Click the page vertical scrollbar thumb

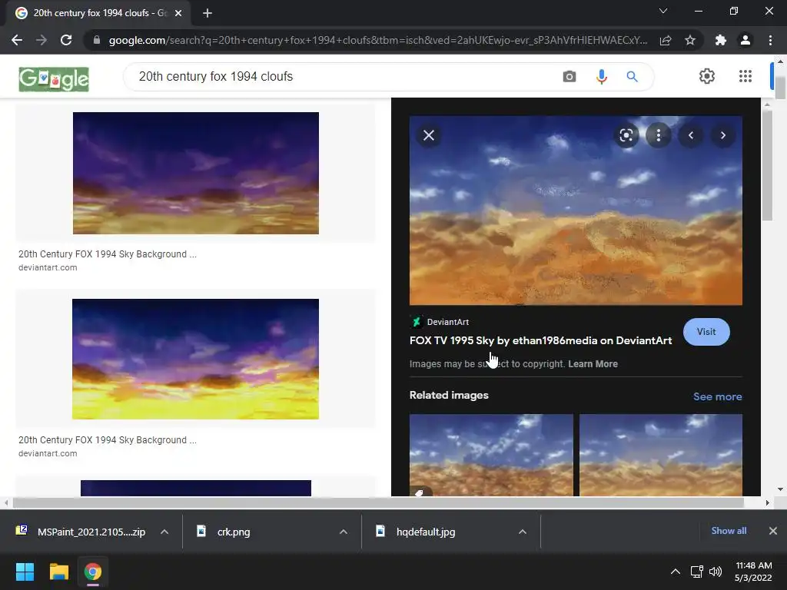[780, 88]
